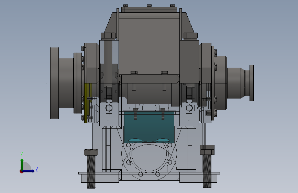Select the left foundation bolt threaded shank
This screenshot has width=298, height=193.
91,171
